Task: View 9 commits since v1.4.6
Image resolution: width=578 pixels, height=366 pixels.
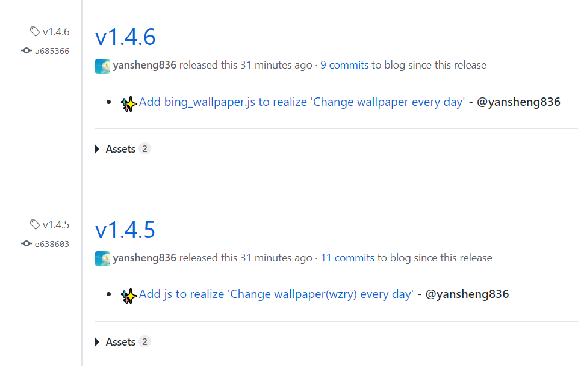Action: click(x=344, y=65)
